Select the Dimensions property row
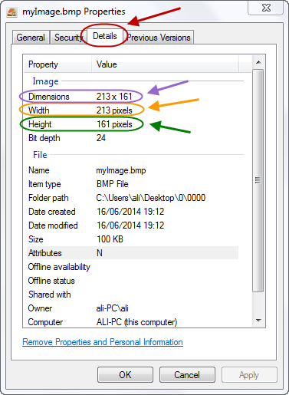 coord(133,97)
